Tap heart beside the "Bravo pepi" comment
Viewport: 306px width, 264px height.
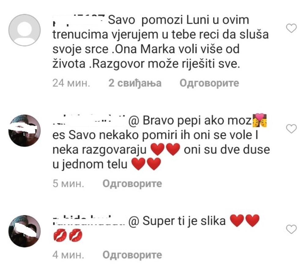coord(291,129)
